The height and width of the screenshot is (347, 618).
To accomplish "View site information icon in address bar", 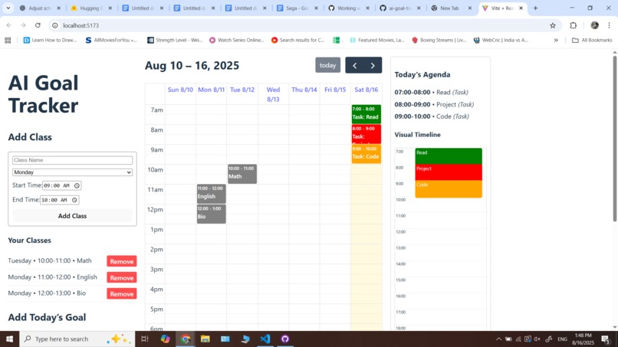I will (55, 25).
